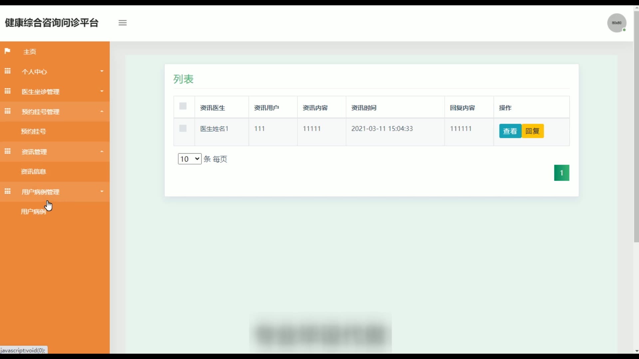This screenshot has height=359, width=639.
Task: Click grid icon next to 医生坐诊管理
Action: click(x=7, y=91)
